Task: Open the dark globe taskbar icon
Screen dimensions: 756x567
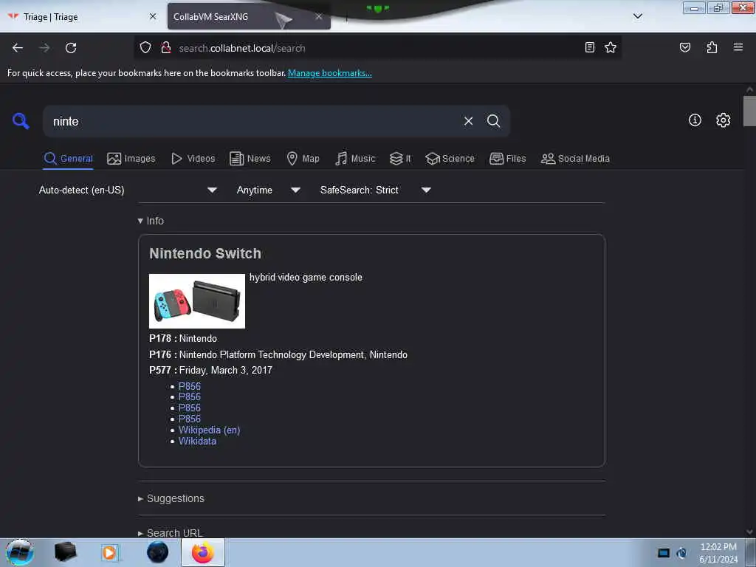Action: (158, 552)
